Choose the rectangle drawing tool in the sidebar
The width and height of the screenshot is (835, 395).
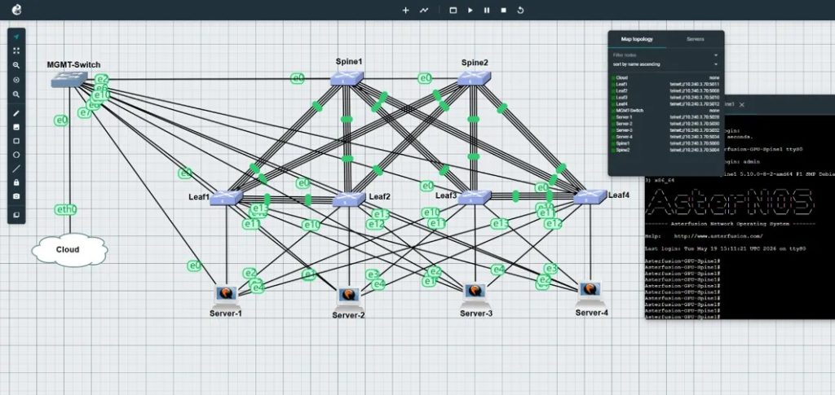16,141
